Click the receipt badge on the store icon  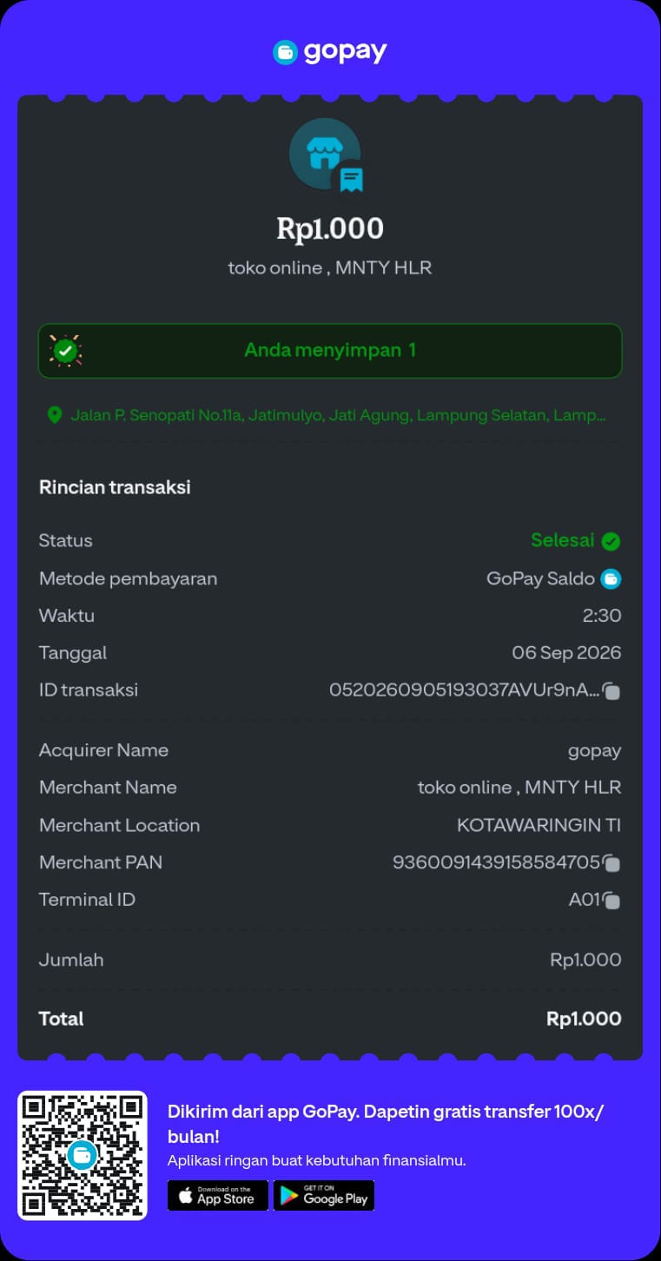tap(351, 180)
